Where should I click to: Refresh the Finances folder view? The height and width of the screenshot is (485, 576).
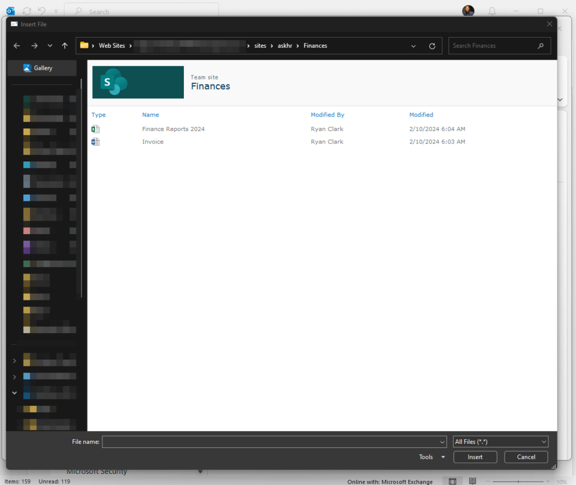coord(432,46)
